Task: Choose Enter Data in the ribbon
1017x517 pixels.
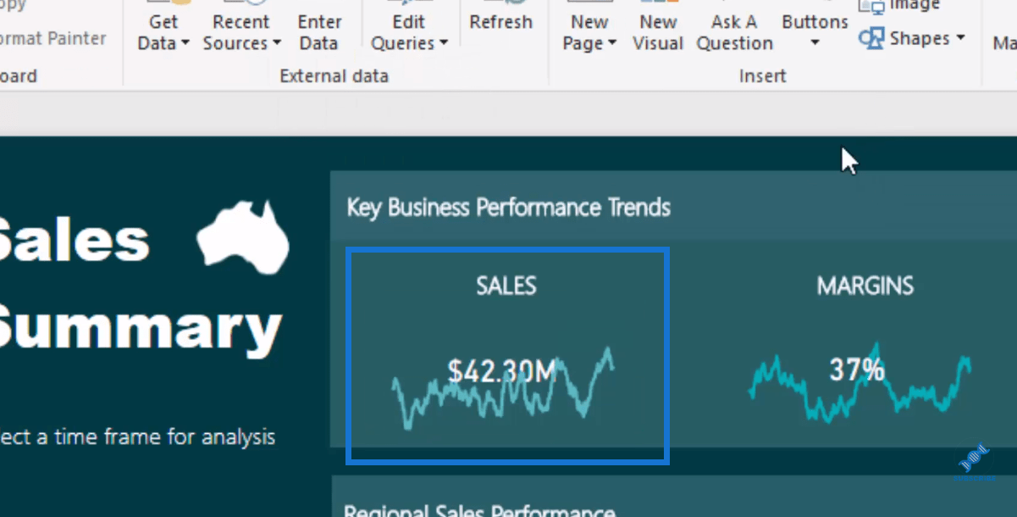Action: 319,25
